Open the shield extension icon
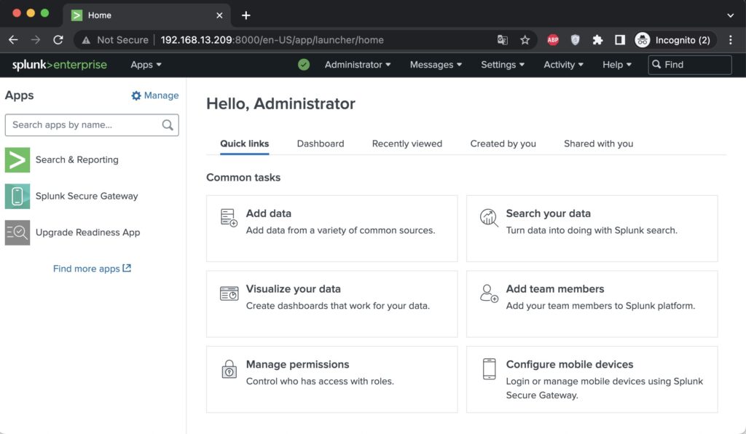The height and width of the screenshot is (434, 746). (x=576, y=40)
